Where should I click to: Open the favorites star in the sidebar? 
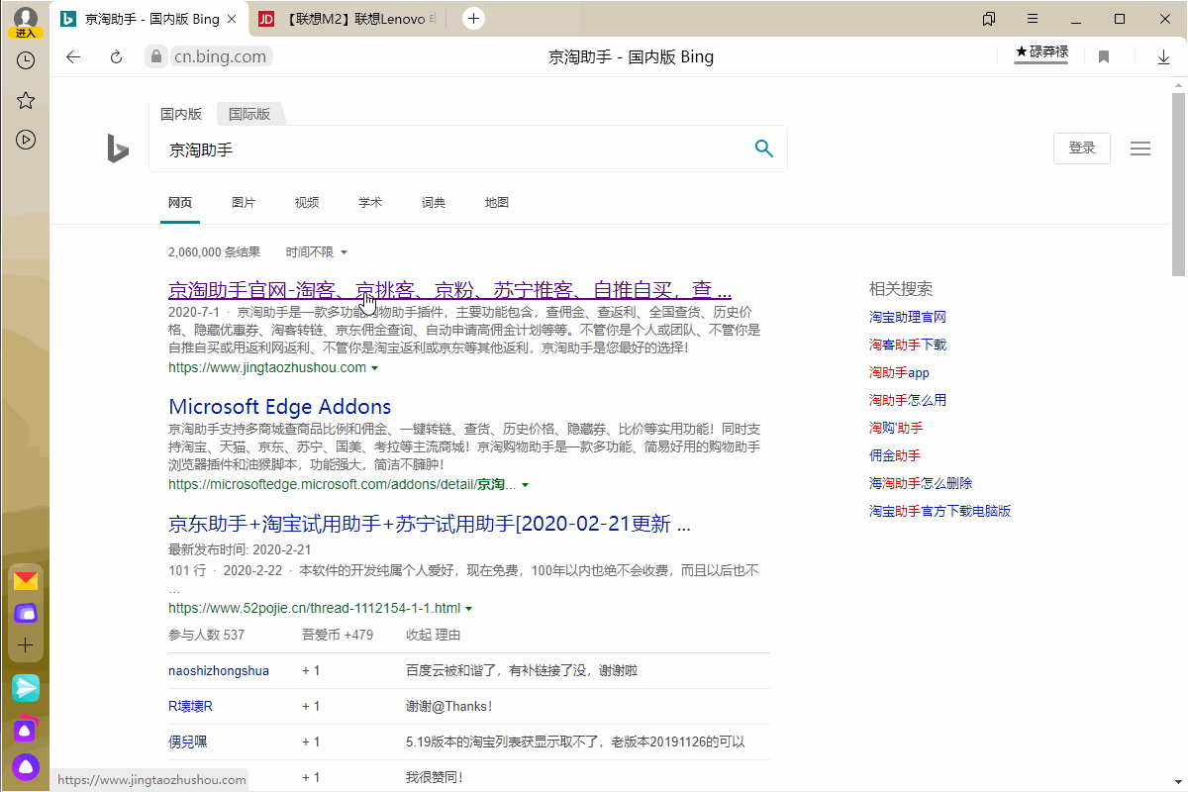tap(26, 100)
